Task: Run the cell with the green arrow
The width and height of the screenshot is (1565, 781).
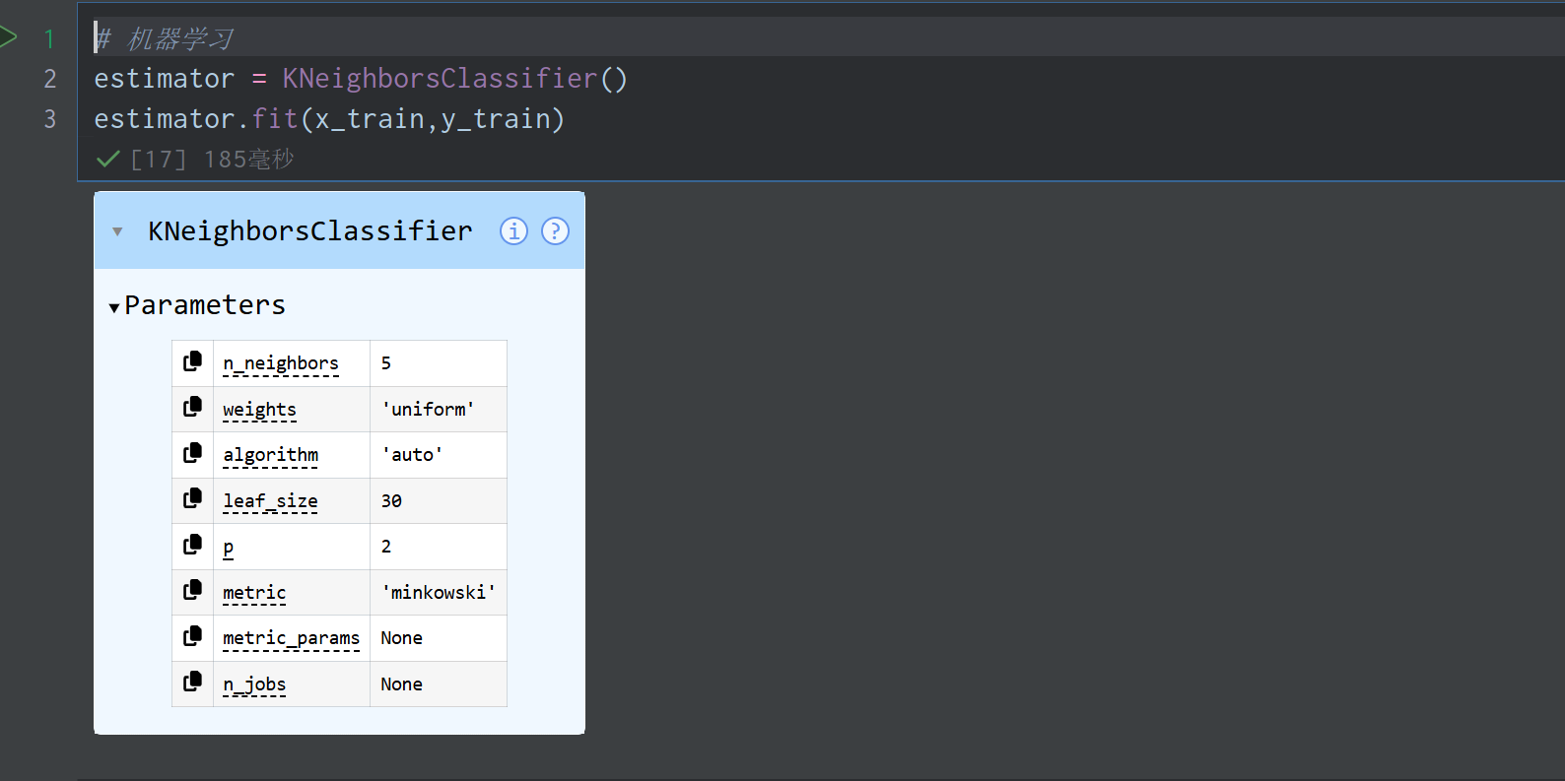Action: 9,38
